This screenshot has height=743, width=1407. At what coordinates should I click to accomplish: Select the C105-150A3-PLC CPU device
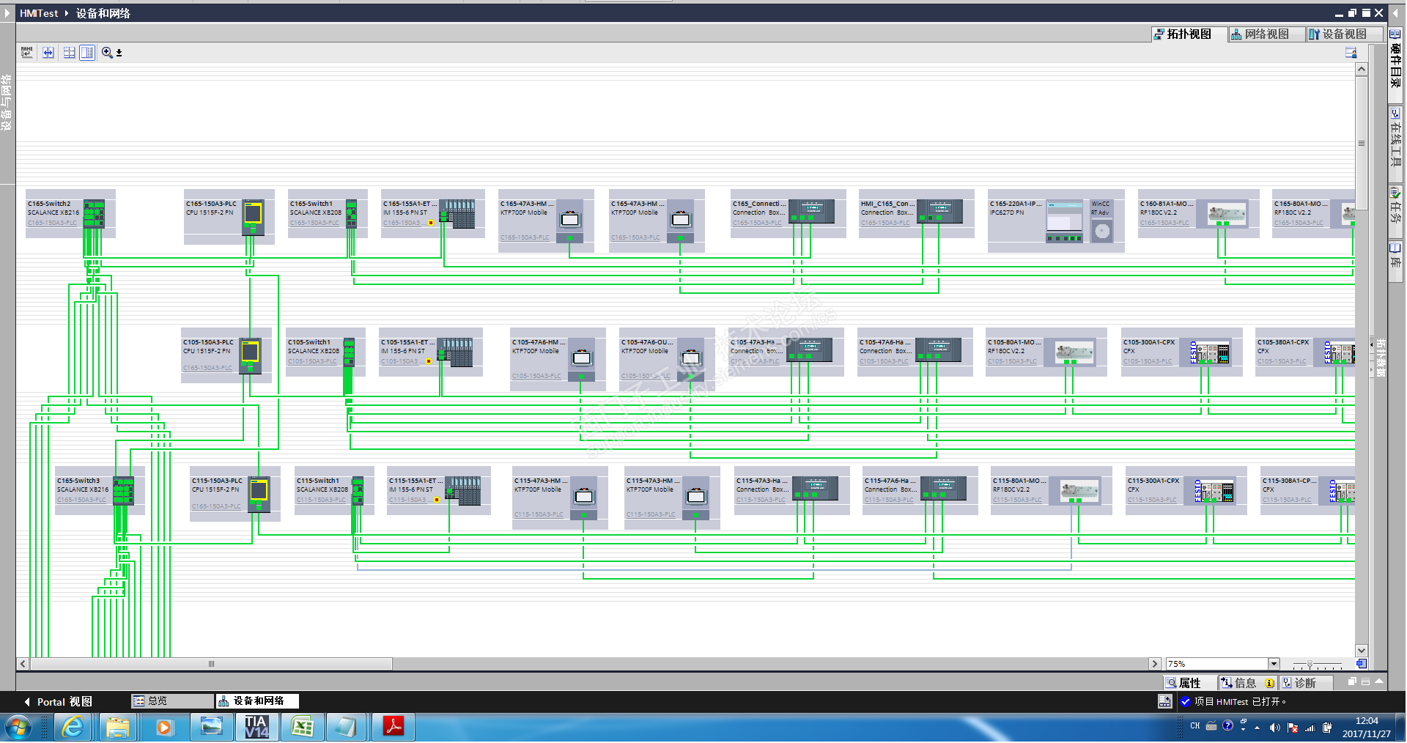(x=226, y=355)
